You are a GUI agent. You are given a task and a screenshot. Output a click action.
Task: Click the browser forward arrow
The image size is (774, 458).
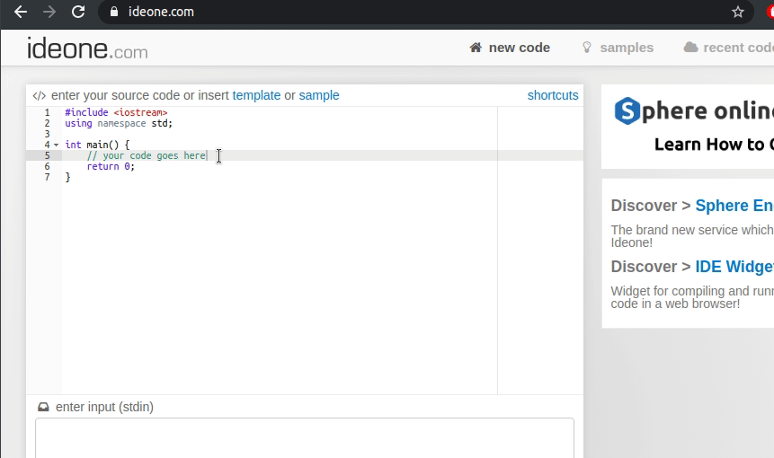click(49, 12)
